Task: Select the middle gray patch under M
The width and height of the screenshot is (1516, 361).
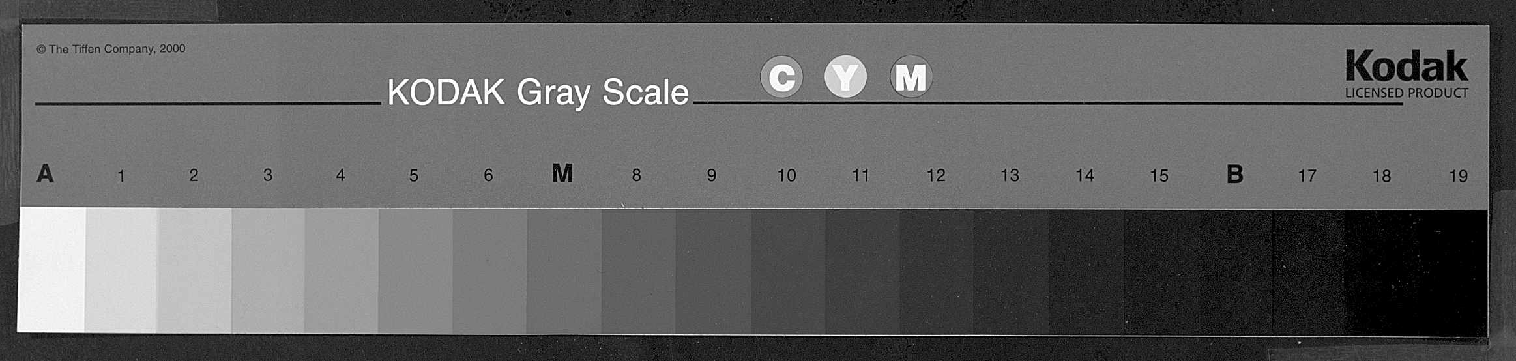Action: coord(564,270)
